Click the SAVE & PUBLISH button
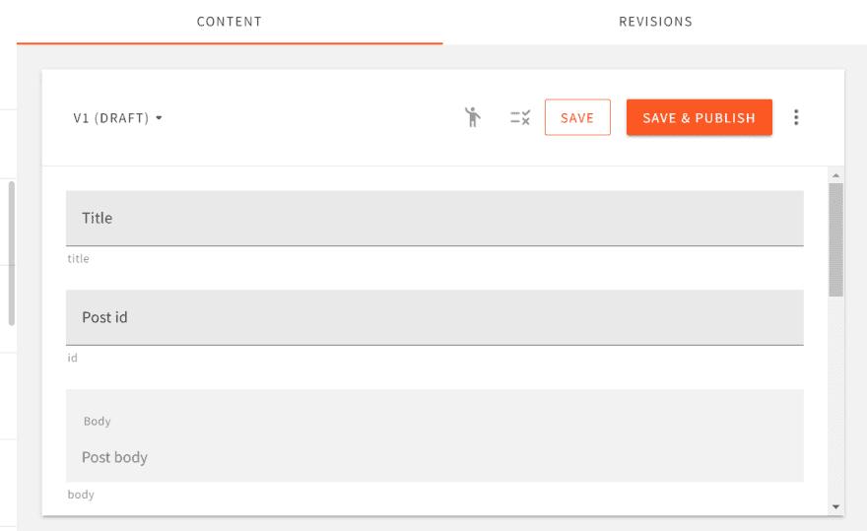Image resolution: width=867 pixels, height=531 pixels. tap(699, 117)
